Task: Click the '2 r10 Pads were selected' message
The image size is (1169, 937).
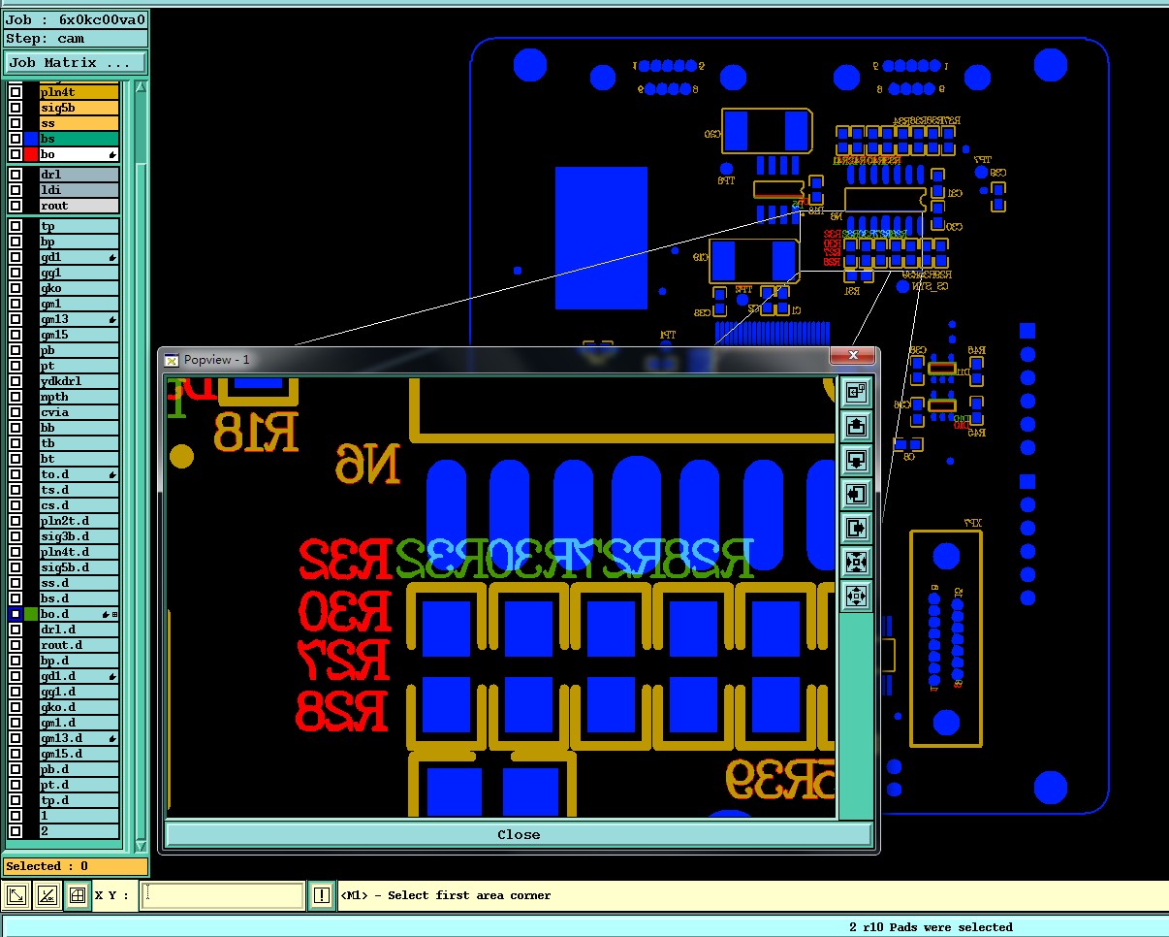Action: [x=931, y=927]
